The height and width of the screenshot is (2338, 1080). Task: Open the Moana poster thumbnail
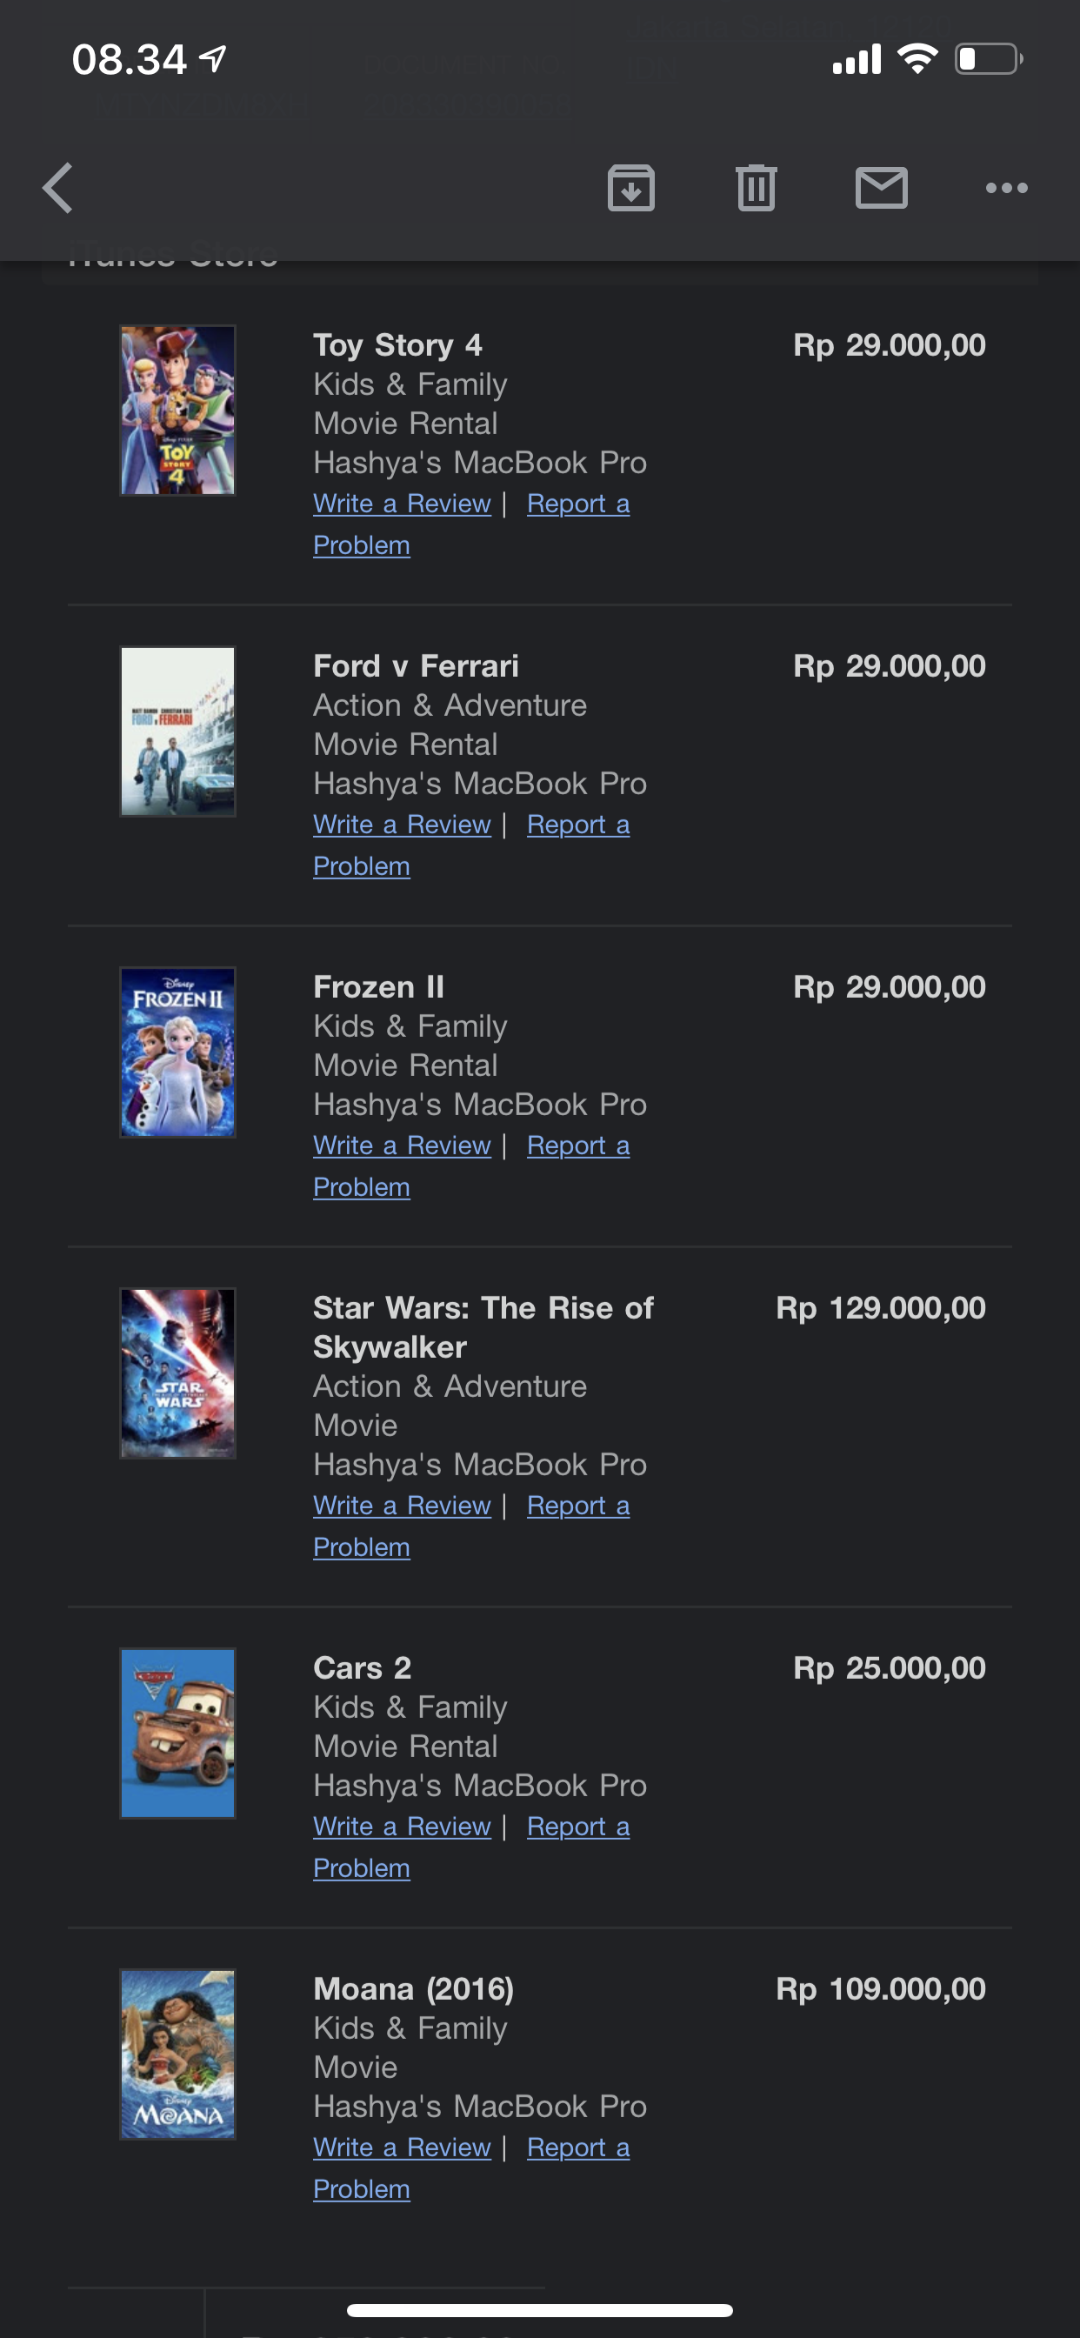(x=178, y=2054)
